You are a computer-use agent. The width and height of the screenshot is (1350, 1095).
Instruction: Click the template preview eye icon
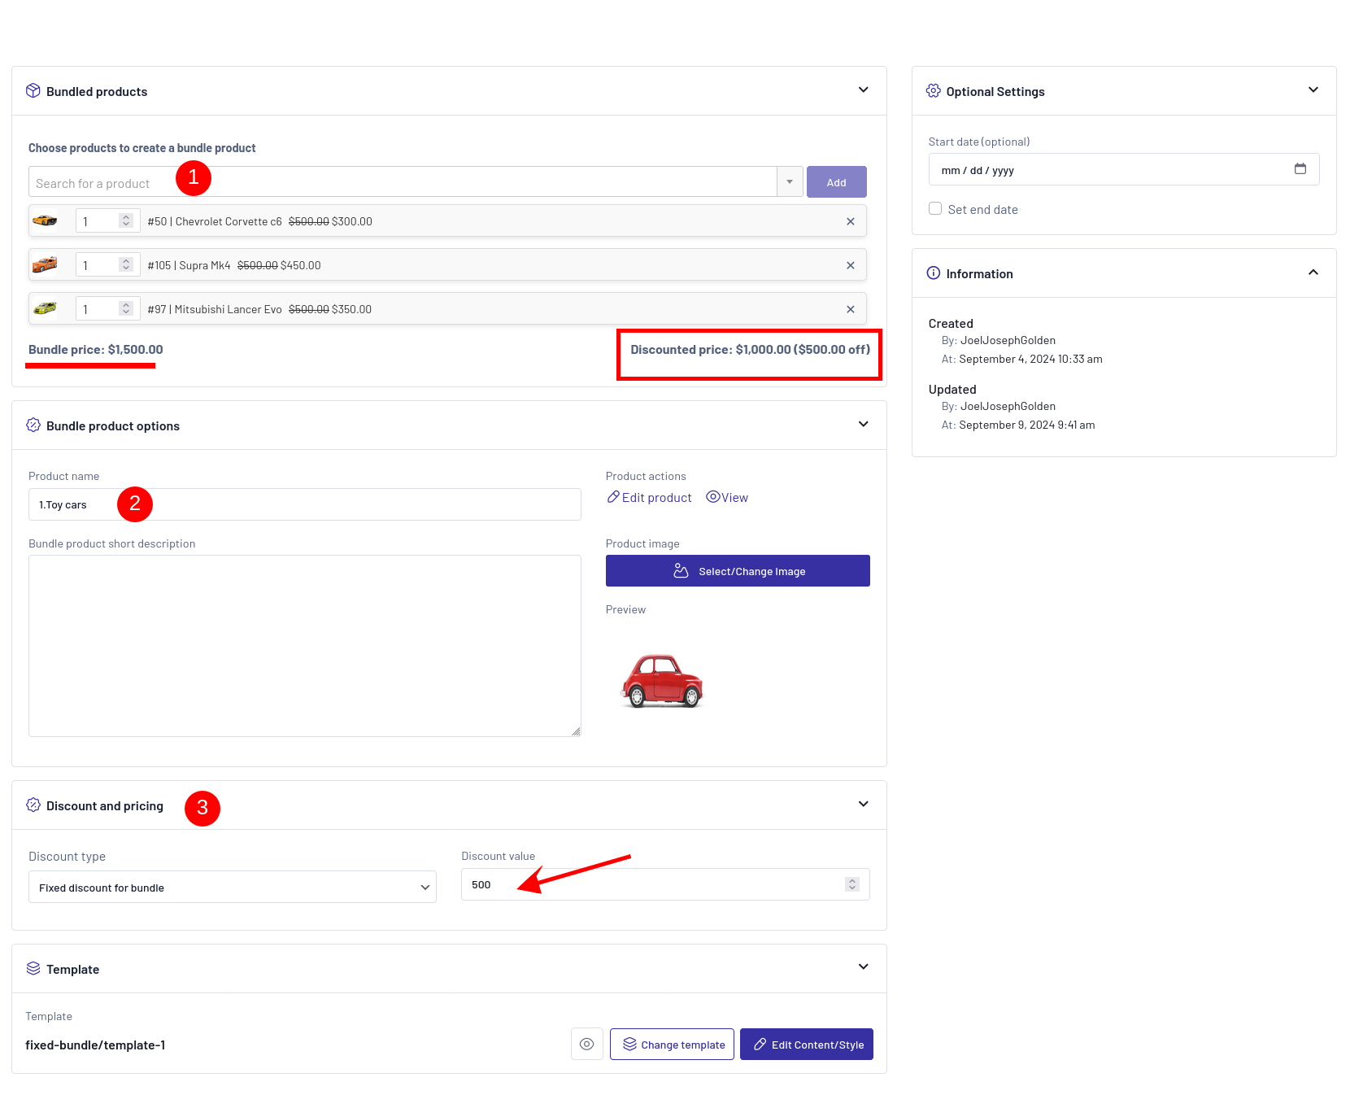tap(586, 1044)
